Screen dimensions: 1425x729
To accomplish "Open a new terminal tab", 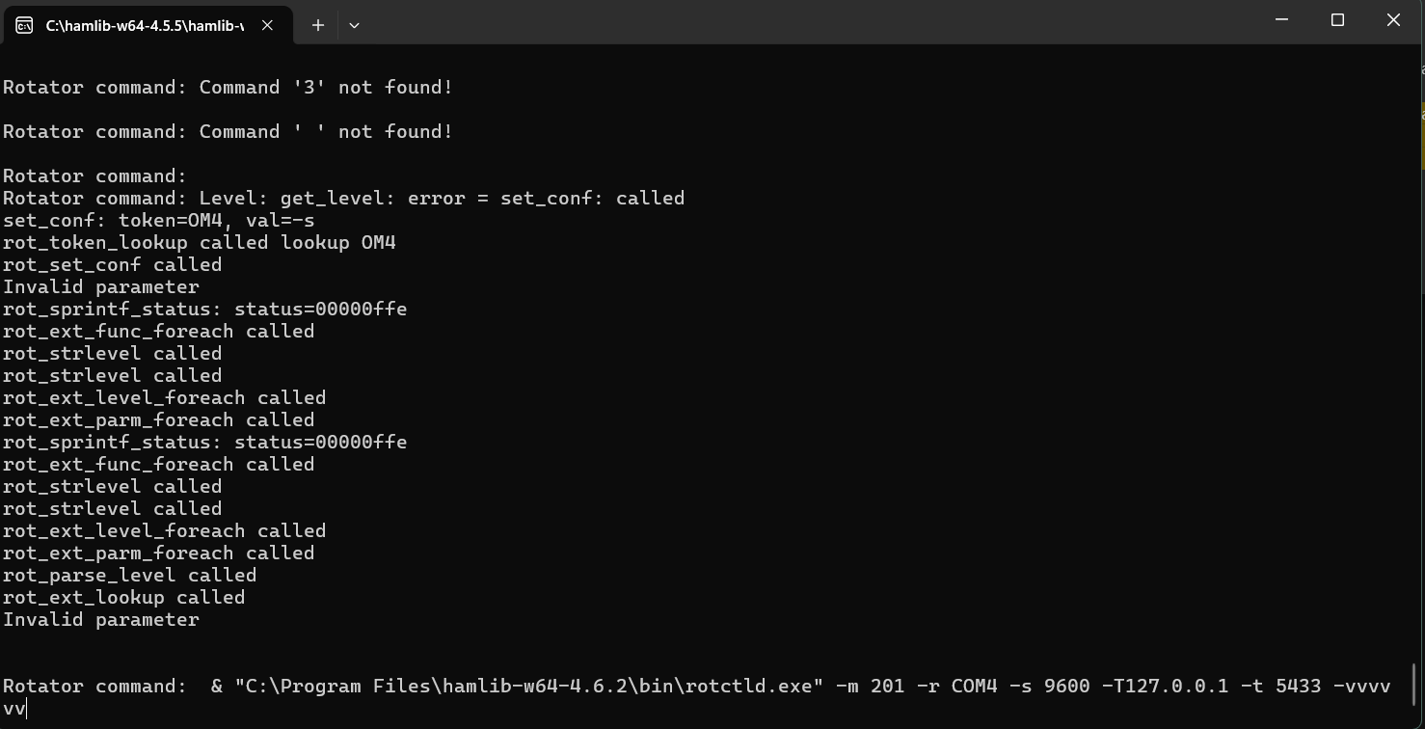I will pos(317,26).
